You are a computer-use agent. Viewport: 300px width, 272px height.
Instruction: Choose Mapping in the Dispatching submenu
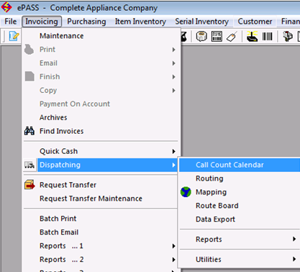pyautogui.click(x=211, y=192)
